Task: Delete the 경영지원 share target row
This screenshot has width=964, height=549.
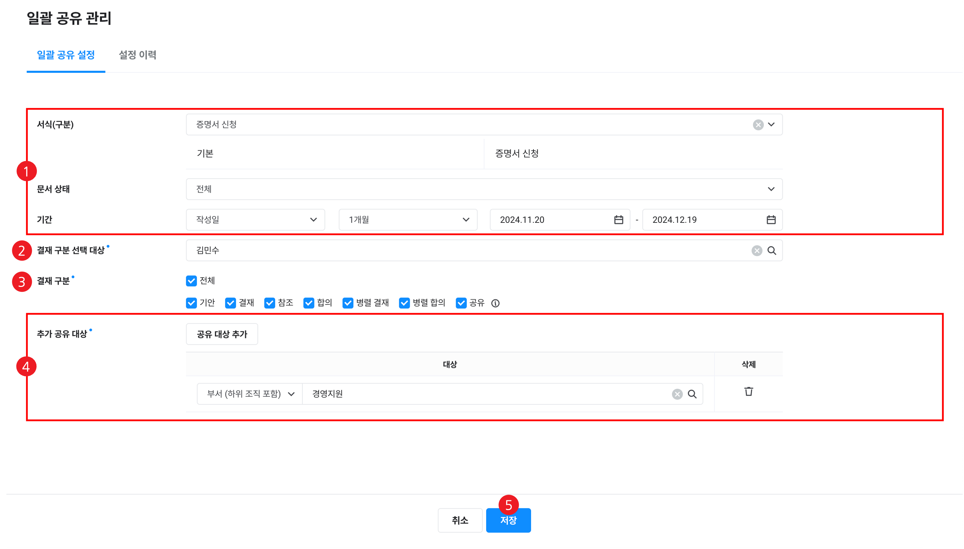Action: point(748,392)
